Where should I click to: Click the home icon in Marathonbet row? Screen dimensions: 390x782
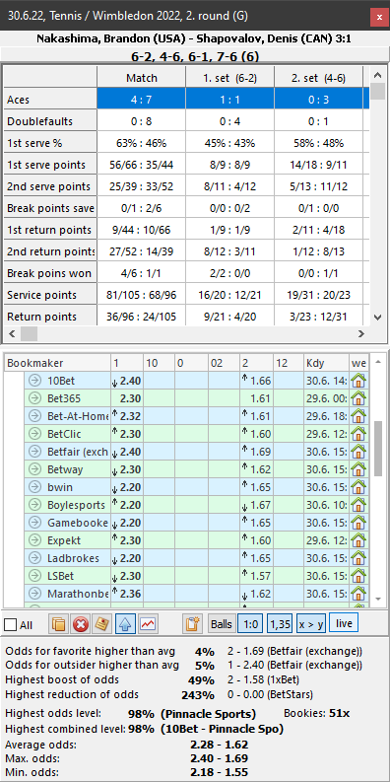[x=358, y=594]
